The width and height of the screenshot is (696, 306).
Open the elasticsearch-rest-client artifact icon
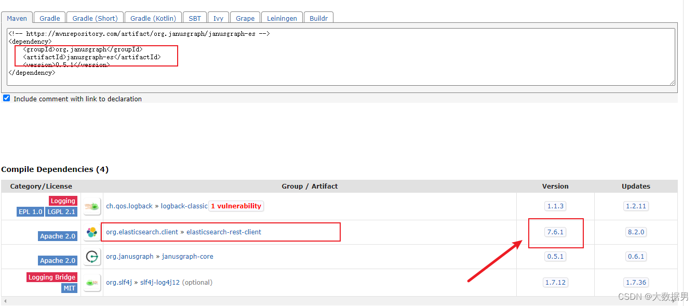coord(92,232)
